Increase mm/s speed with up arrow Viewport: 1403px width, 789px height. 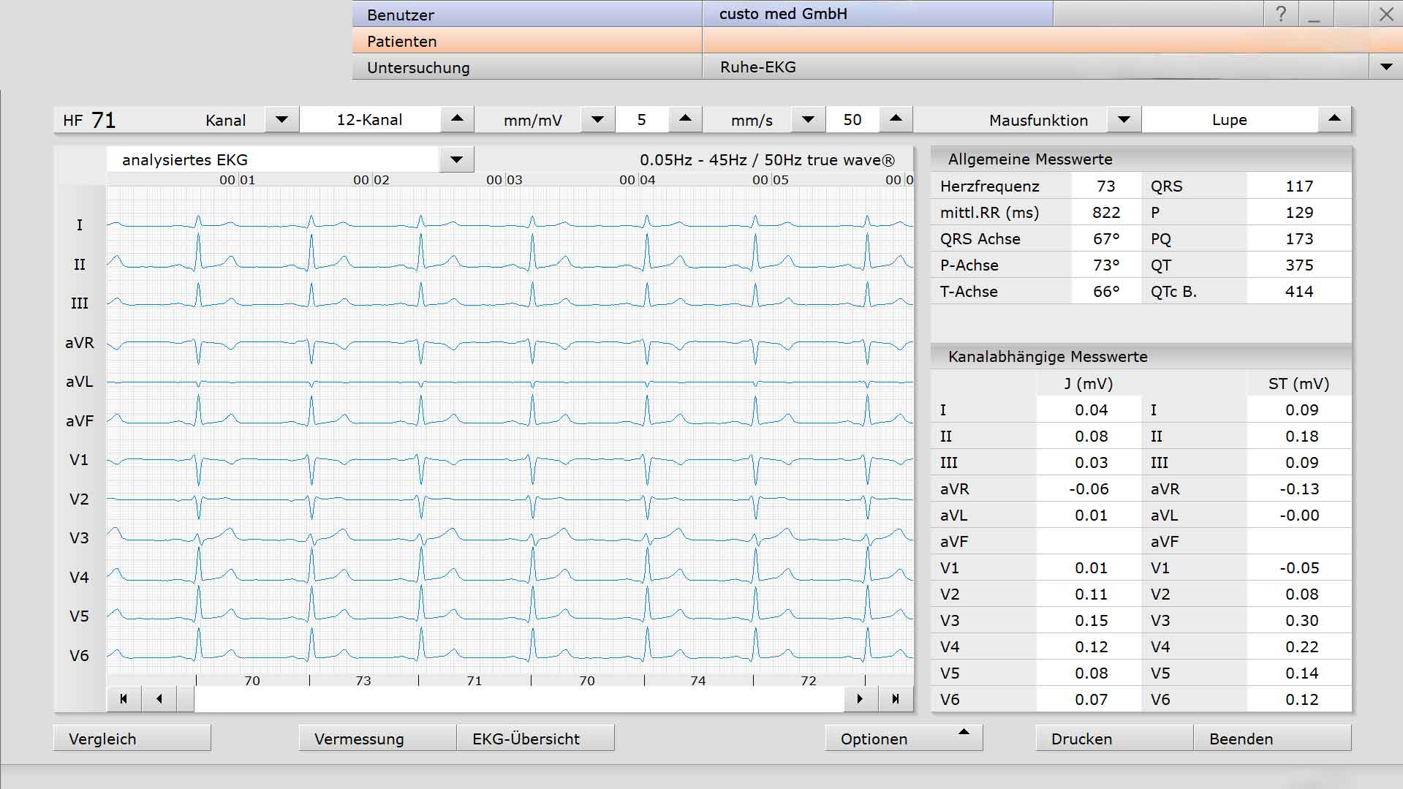896,119
